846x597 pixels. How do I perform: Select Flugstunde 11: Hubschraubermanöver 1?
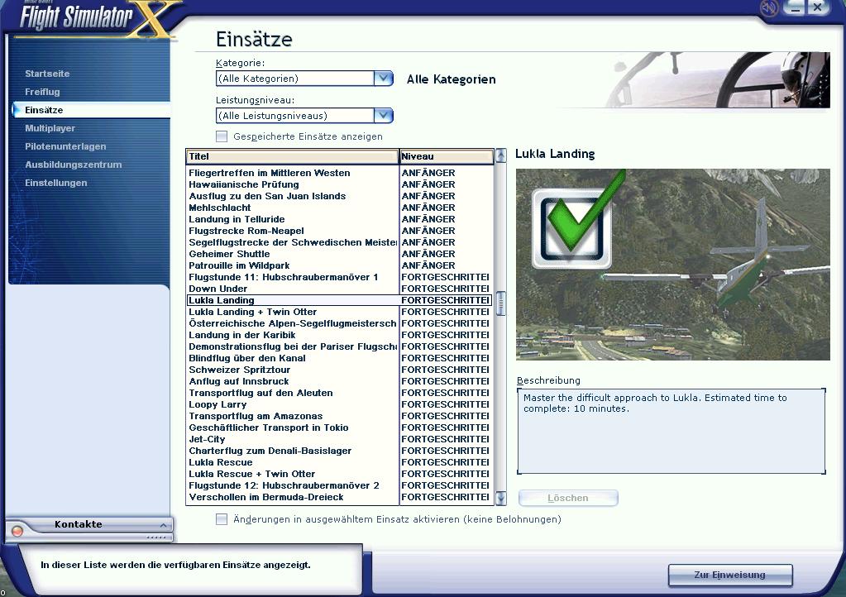(339, 277)
